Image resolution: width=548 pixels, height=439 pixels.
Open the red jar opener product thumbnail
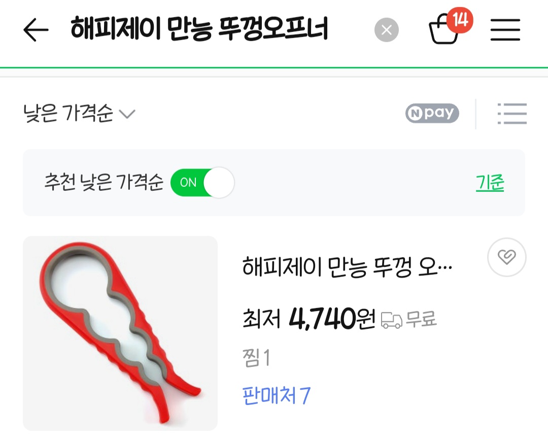coord(120,333)
